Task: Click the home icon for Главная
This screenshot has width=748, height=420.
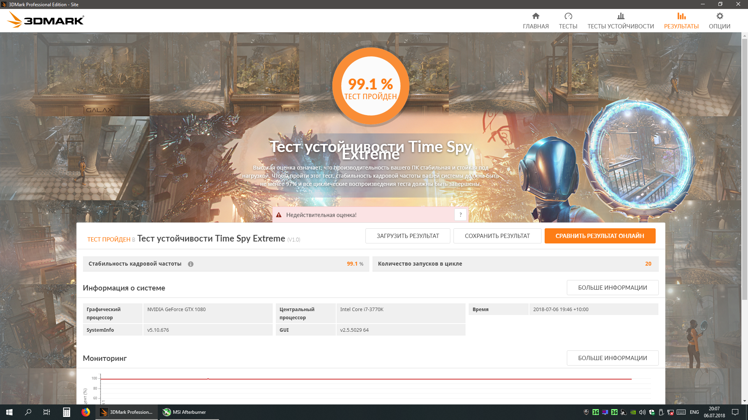Action: coord(536,16)
